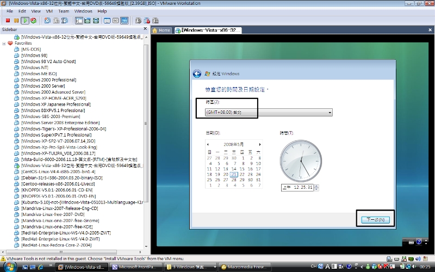Click the capture movie toolbar icon
Viewport: 435px width, 272px height.
[x=138, y=21]
